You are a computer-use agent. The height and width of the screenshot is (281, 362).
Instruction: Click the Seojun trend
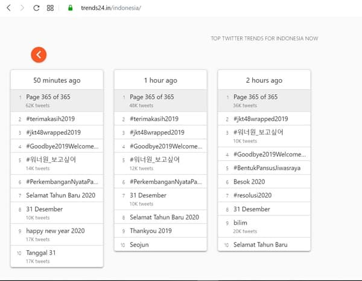point(140,245)
